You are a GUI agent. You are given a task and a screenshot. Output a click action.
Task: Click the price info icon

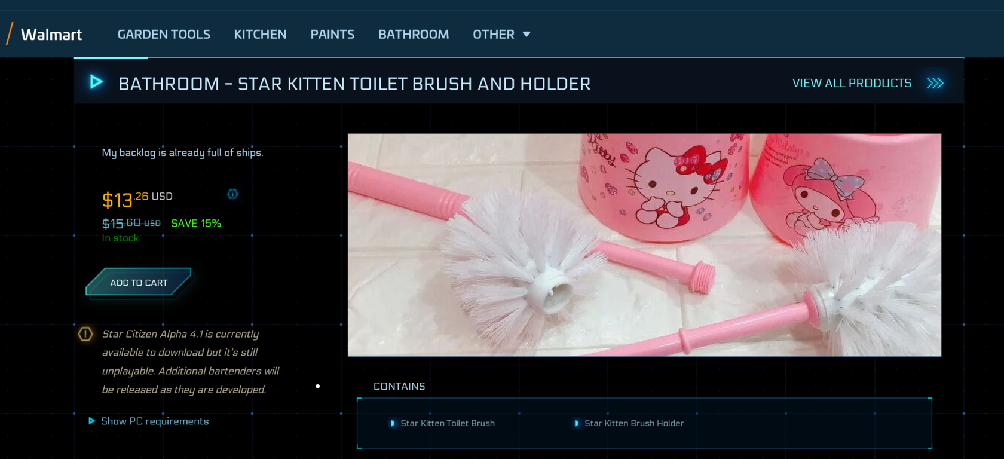click(232, 194)
